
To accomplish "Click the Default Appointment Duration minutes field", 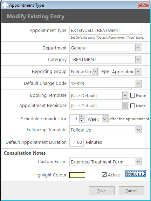I will [x=76, y=142].
